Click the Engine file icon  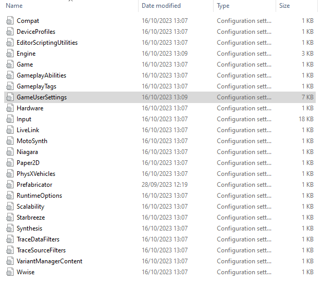pyautogui.click(x=10, y=54)
